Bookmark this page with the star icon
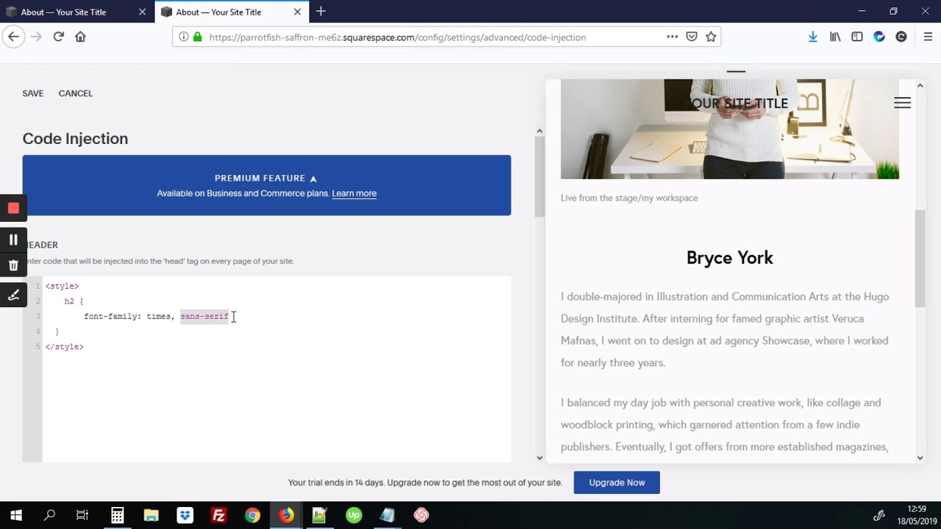The height and width of the screenshot is (529, 941). [711, 37]
